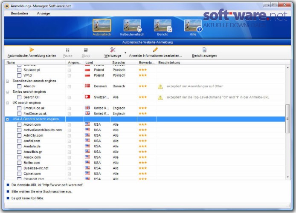296x213 pixels.
Task: Click the UK flag in the FindOnce.co.uk row
Action: (x=87, y=113)
